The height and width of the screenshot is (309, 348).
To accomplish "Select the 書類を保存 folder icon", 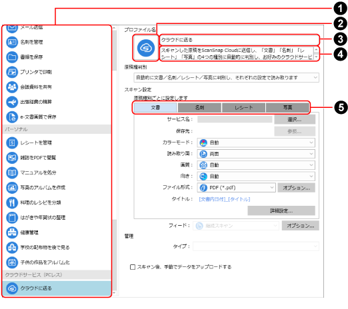I will pos(12,57).
